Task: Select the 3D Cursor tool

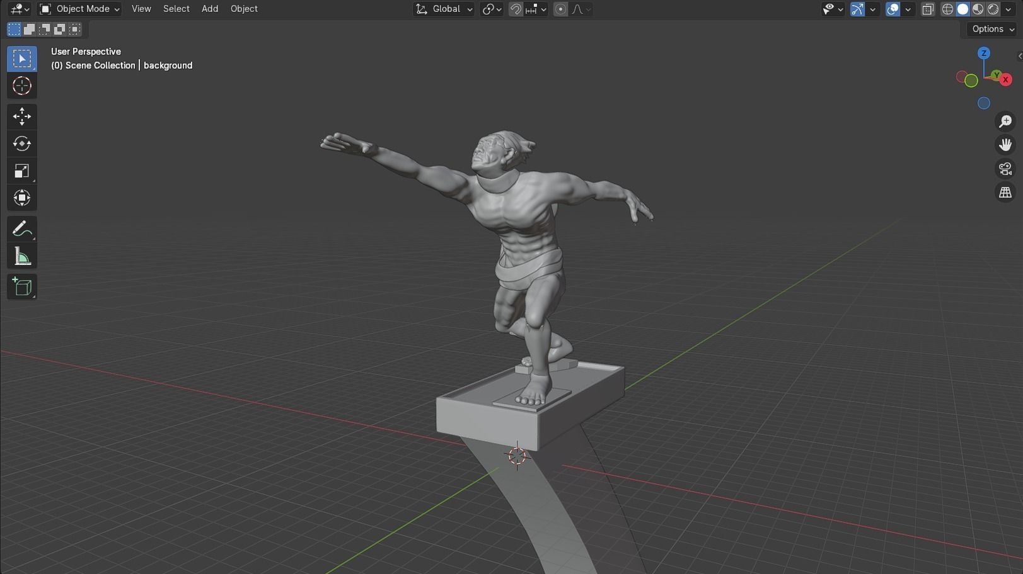Action: click(x=22, y=86)
